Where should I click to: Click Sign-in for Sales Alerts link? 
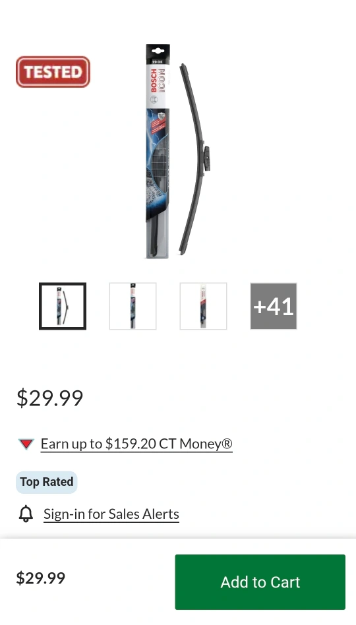tap(111, 514)
